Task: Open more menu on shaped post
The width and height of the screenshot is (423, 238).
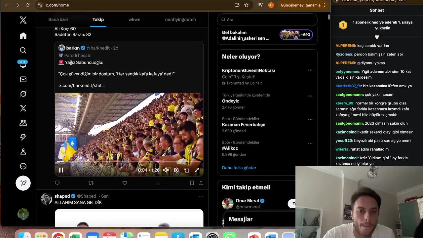Action: click(201, 196)
